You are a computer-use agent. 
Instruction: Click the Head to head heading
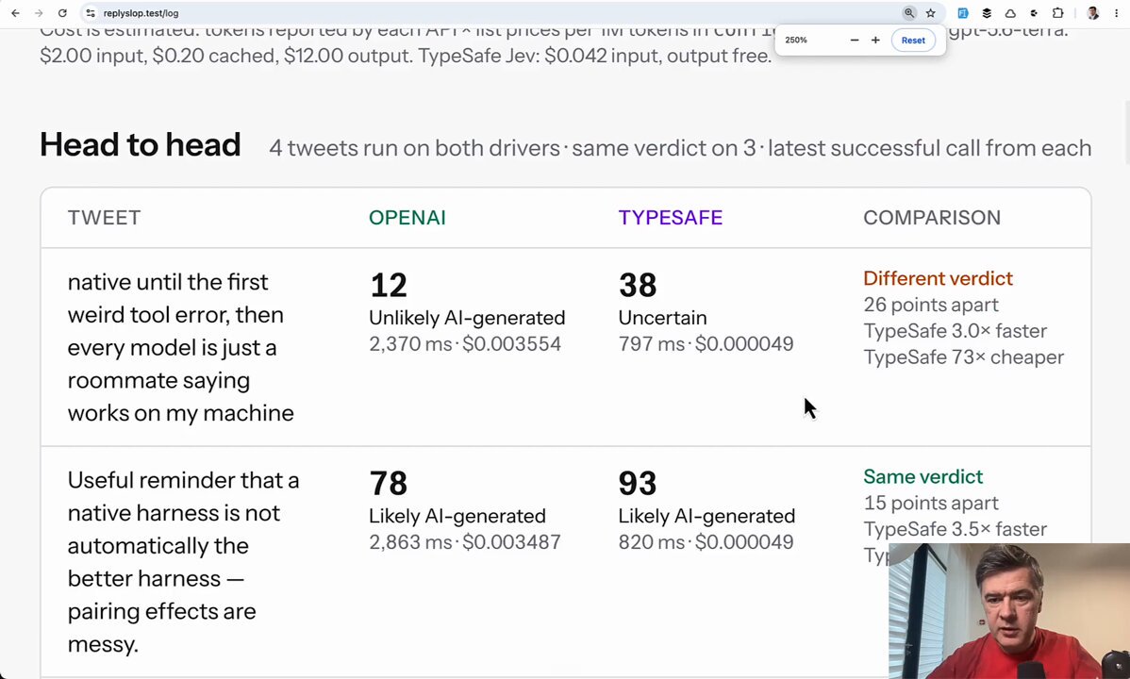pyautogui.click(x=140, y=145)
